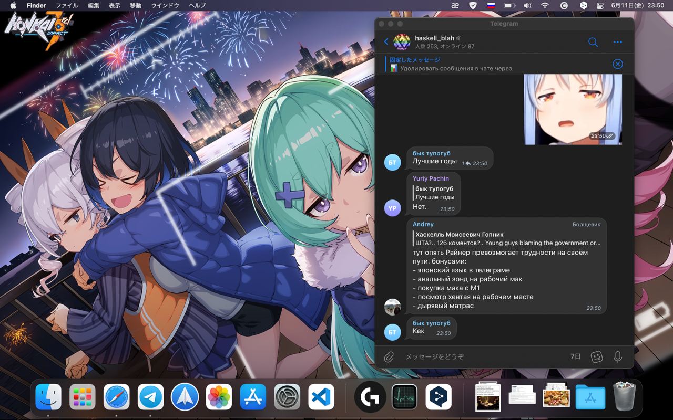Open Andrey's profile photo avatar
Image resolution: width=673 pixels, height=420 pixels.
[x=392, y=307]
